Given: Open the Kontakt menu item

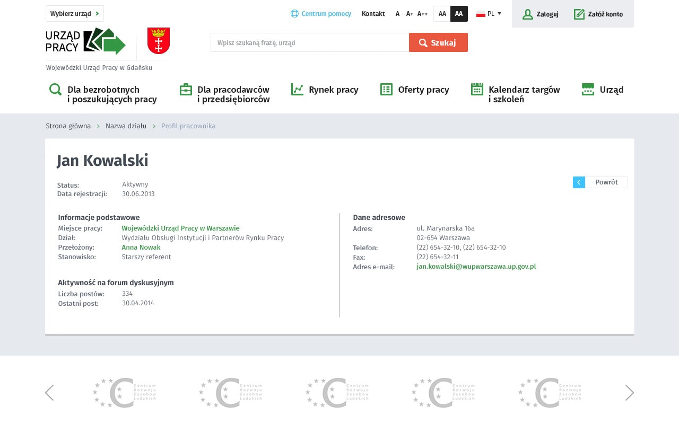Looking at the screenshot, I should (x=373, y=14).
